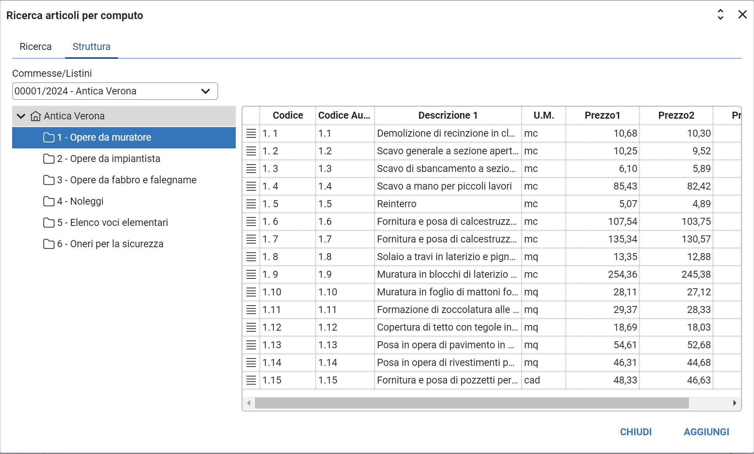This screenshot has height=454, width=754.
Task: Click the folder icon for Noleggi
Action: 49,201
